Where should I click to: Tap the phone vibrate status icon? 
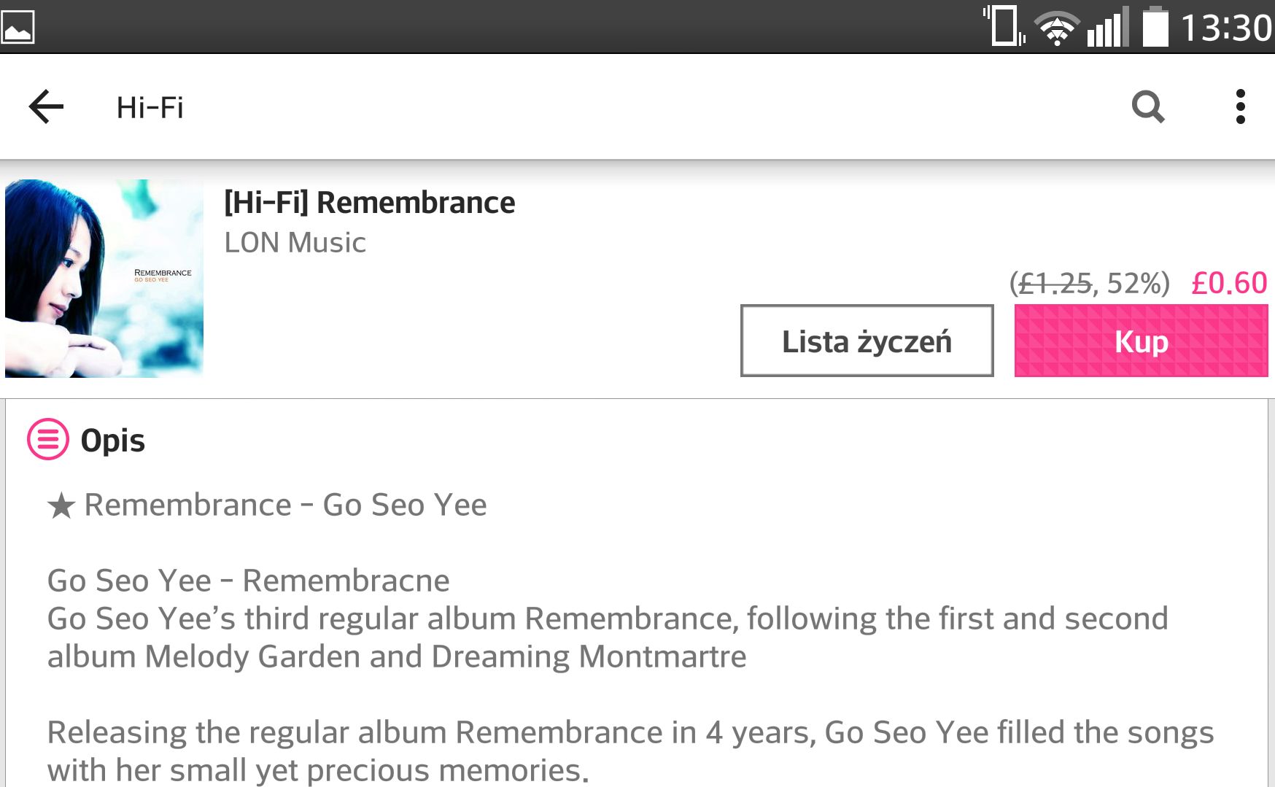click(1004, 26)
